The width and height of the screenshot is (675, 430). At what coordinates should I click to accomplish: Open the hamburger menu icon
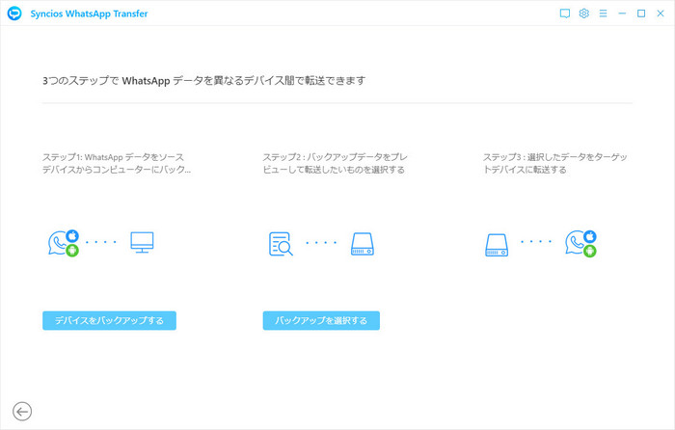(x=603, y=13)
